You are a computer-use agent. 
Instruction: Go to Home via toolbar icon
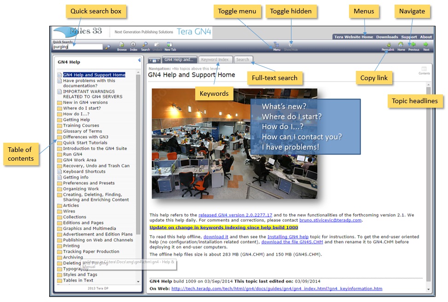pyautogui.click(x=401, y=46)
